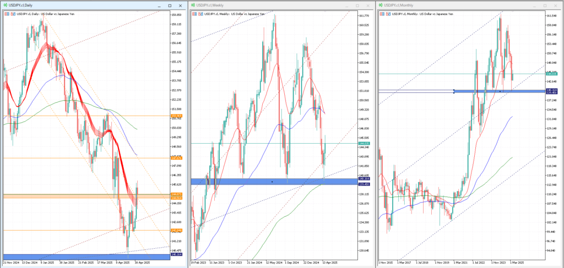Click Daily chart header 'US Dollar vs Japanese Yen'
Screen dimensions: 564x268
(57, 14)
